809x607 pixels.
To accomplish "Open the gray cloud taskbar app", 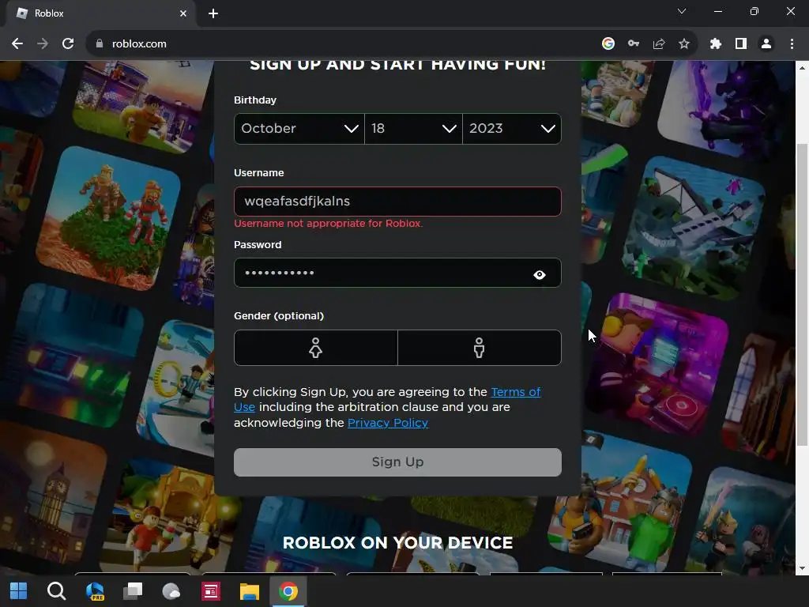I will (171, 591).
